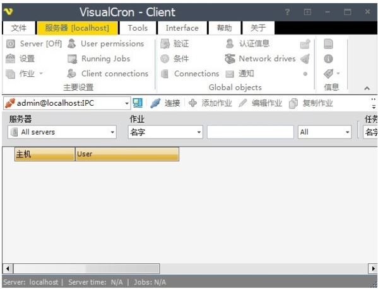
Task: Click Server: localhost in status bar
Action: pos(31,282)
